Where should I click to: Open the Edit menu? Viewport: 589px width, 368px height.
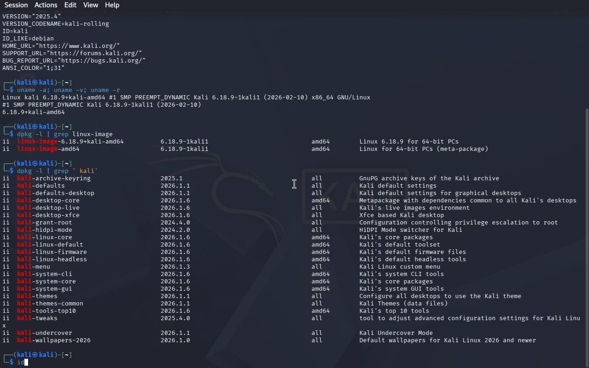coord(70,5)
